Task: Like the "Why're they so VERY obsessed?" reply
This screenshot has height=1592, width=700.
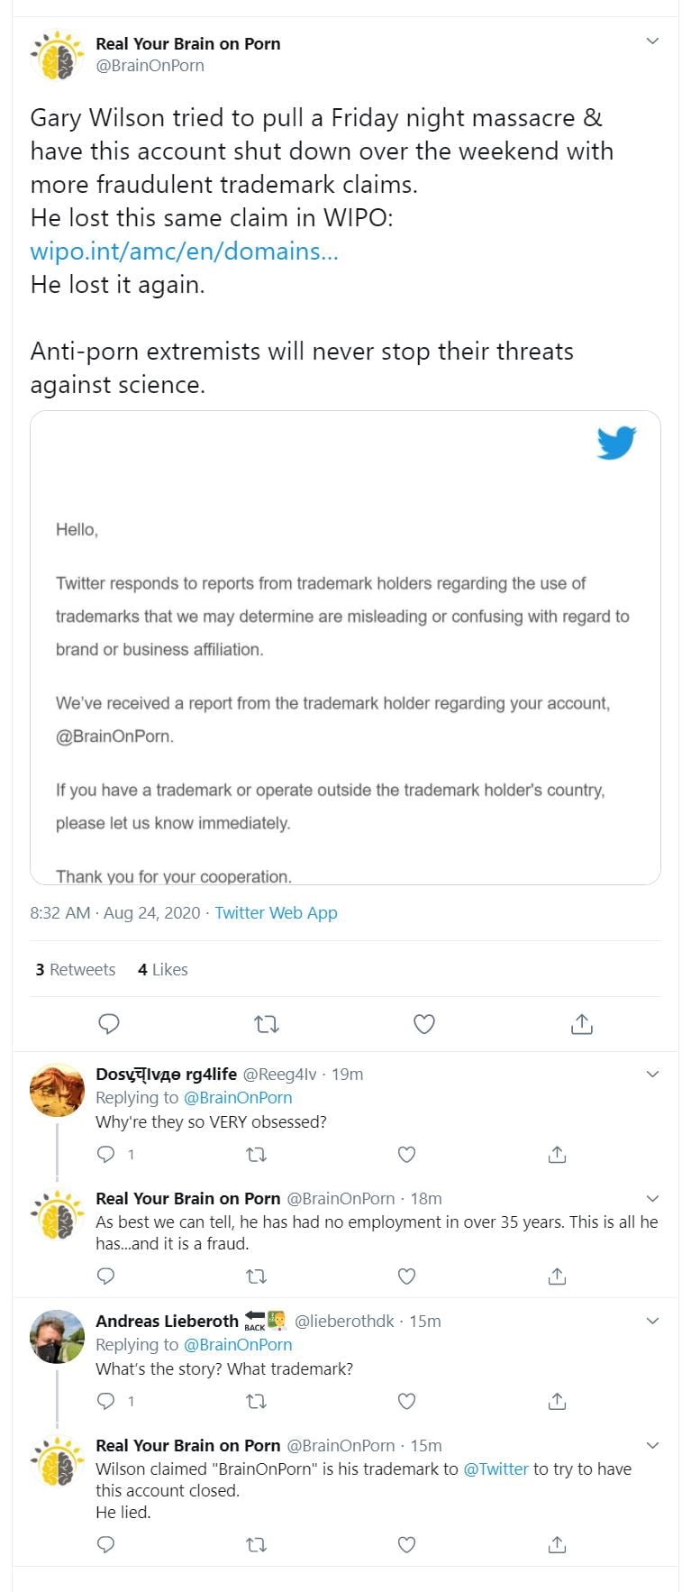Action: coord(407,1154)
